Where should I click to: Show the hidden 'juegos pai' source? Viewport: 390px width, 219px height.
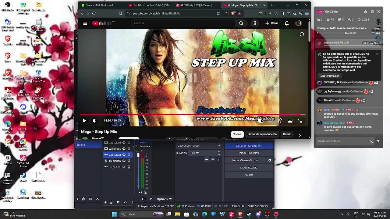124,167
